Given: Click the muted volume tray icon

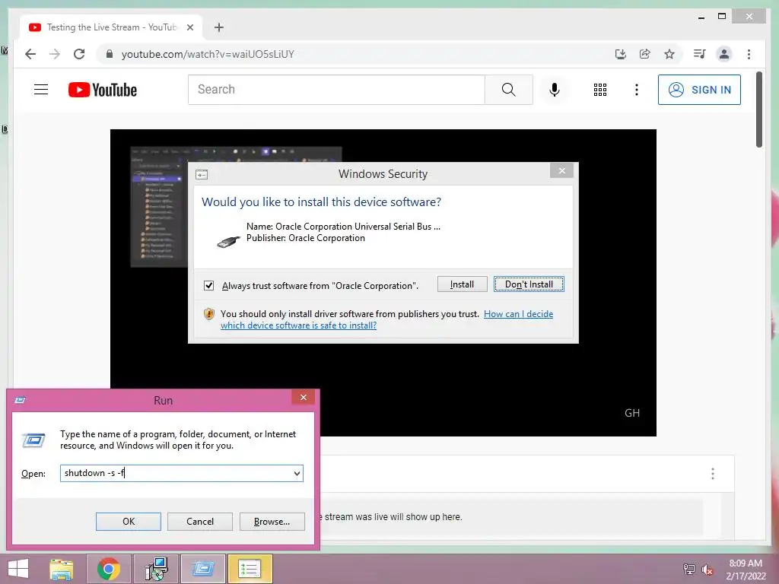Looking at the screenshot, I should click(707, 570).
